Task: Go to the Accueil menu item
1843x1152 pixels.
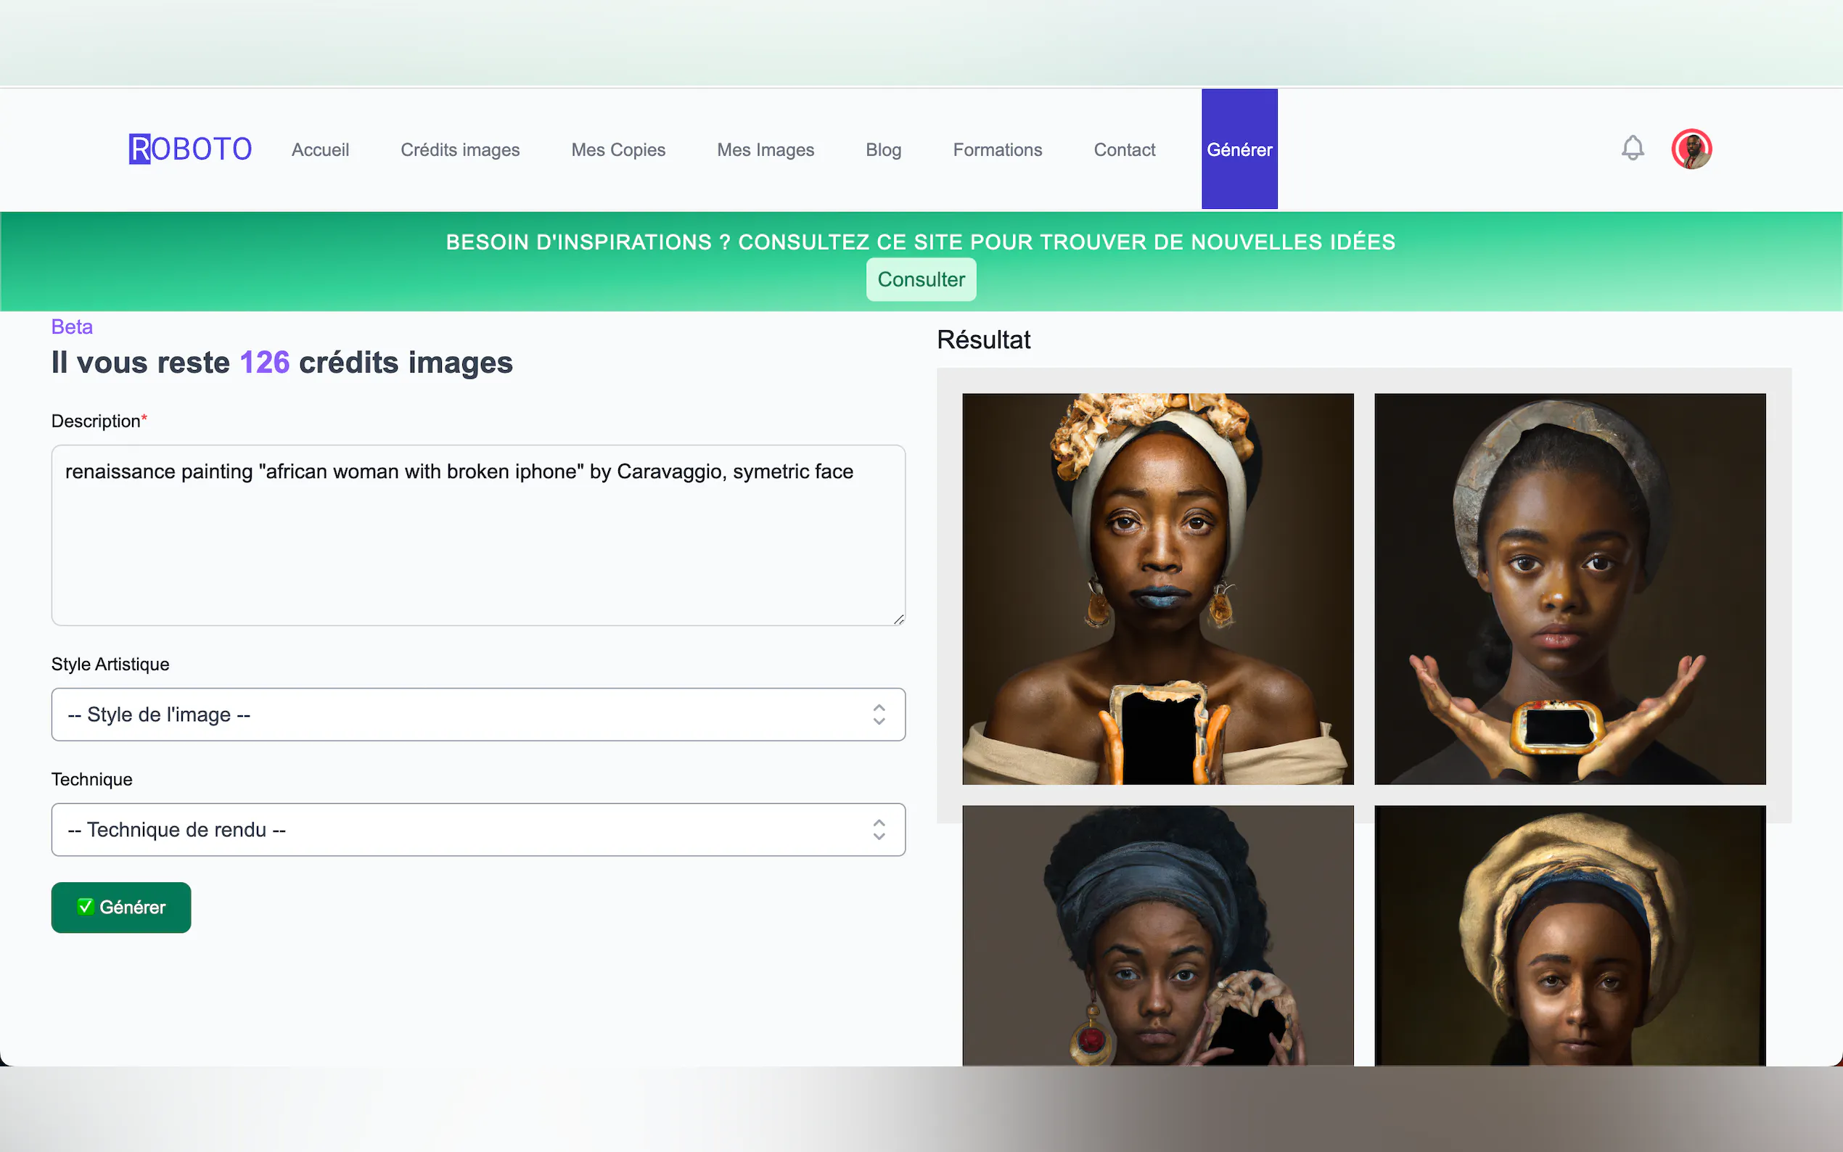Action: [320, 150]
